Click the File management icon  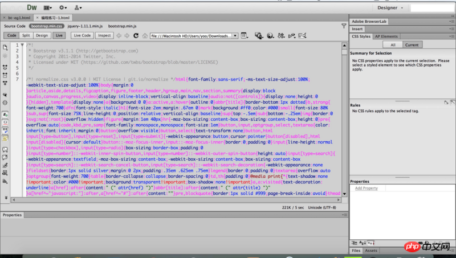pyautogui.click(x=281, y=36)
